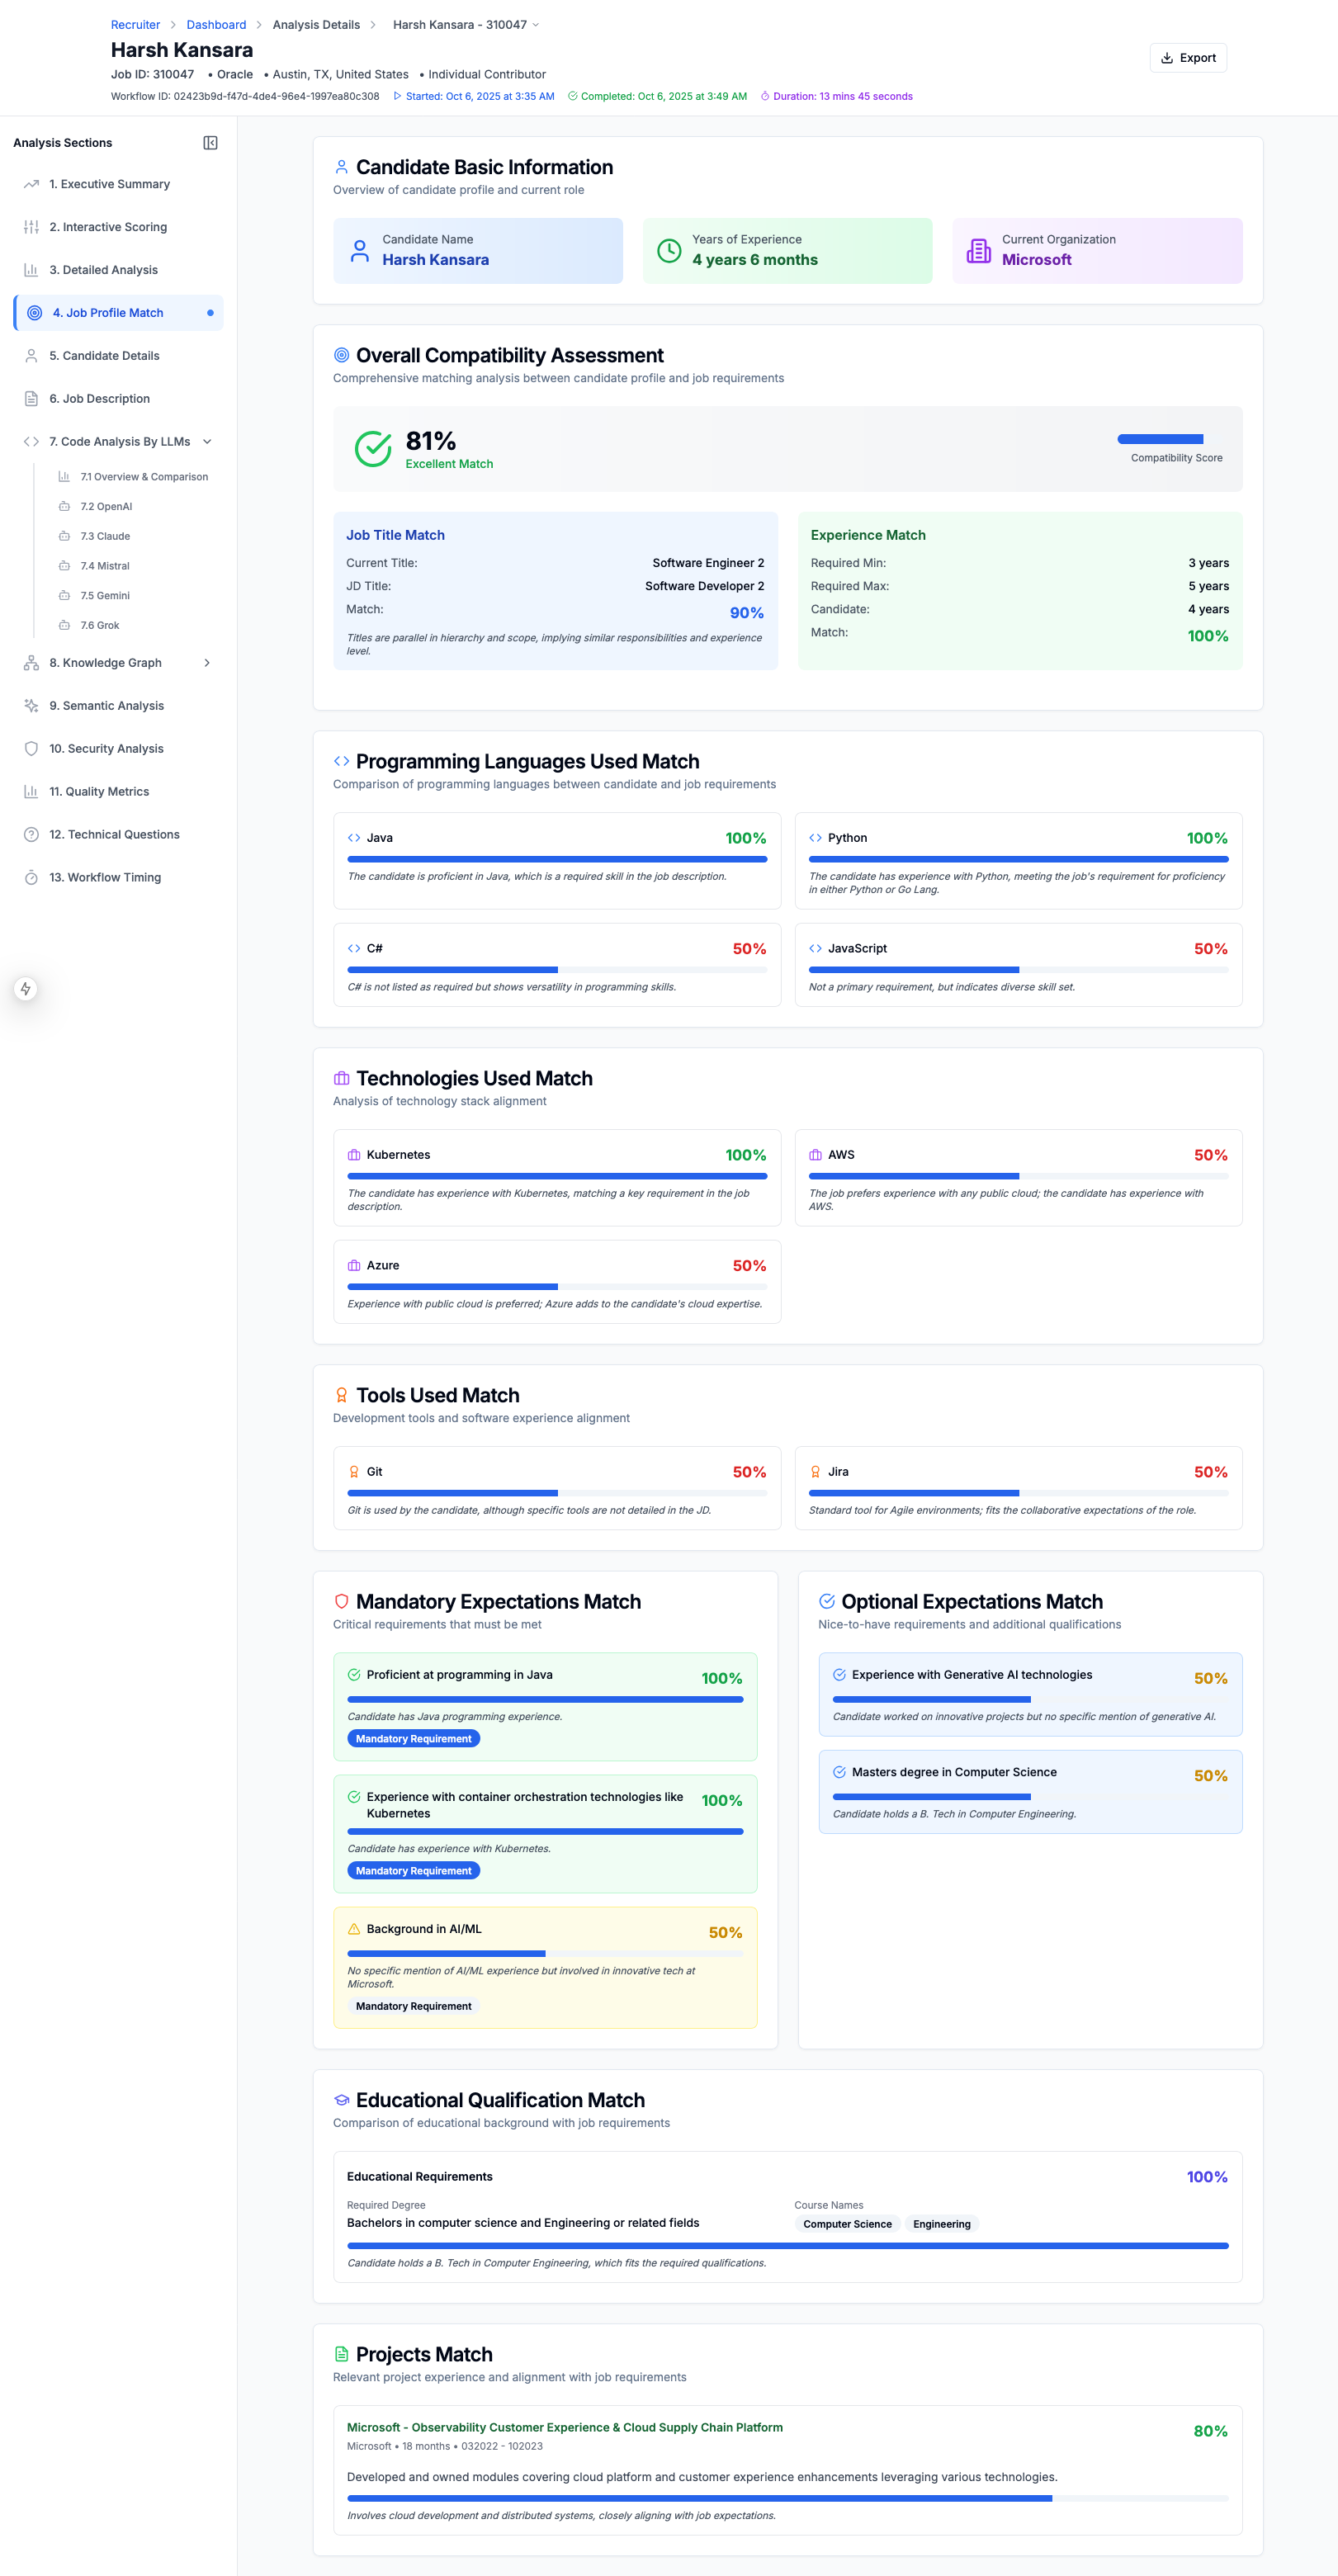Export the analysis report

click(x=1188, y=58)
